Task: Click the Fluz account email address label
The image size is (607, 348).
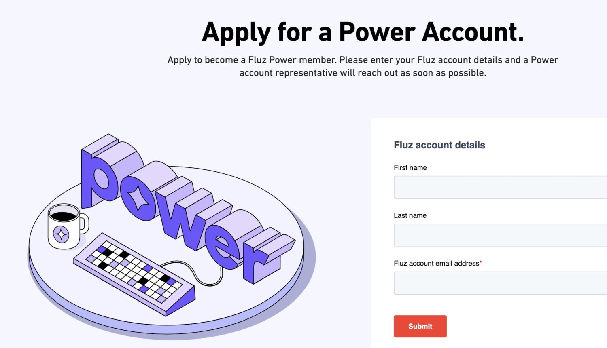Action: [436, 263]
